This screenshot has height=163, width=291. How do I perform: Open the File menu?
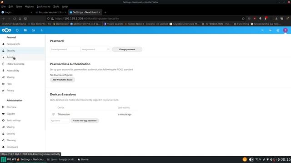(4, 6)
